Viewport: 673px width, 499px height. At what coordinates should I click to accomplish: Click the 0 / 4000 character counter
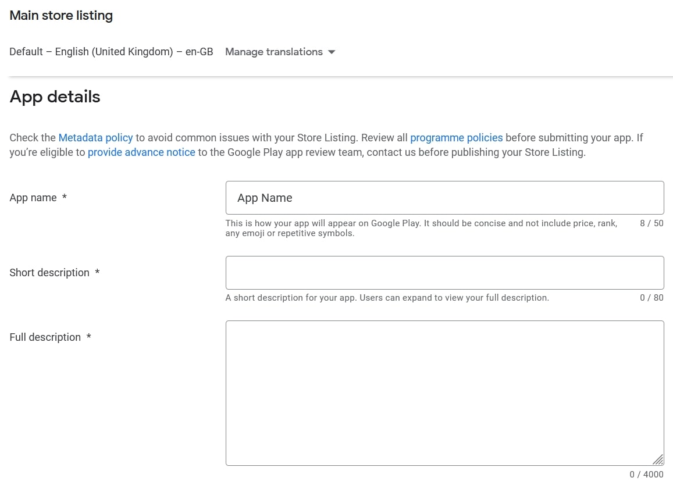click(646, 475)
